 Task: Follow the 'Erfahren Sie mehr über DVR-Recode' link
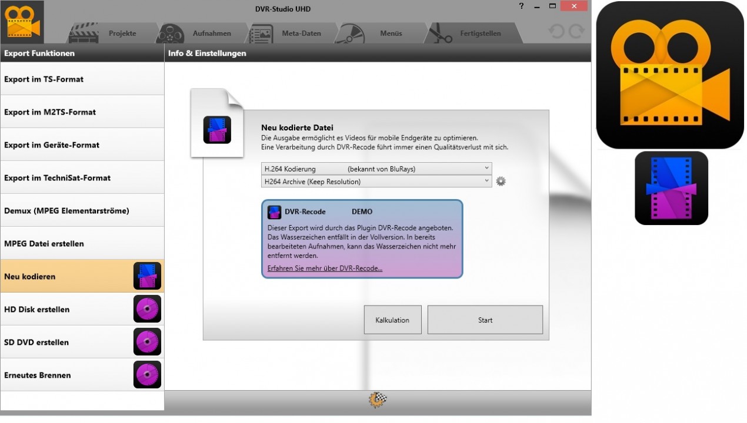pos(325,268)
